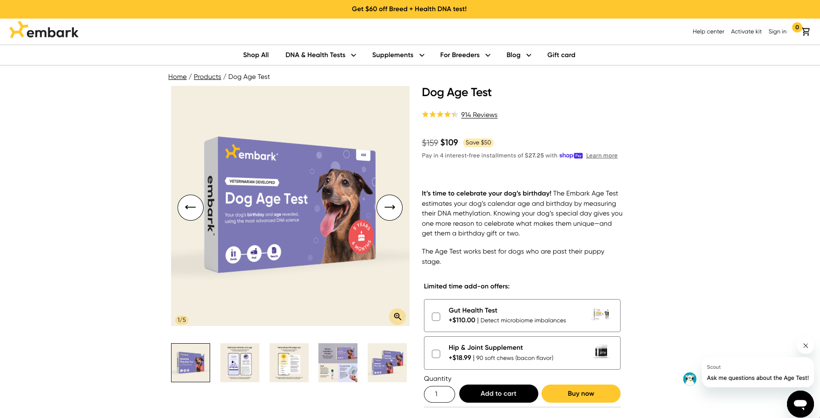Image resolution: width=820 pixels, height=418 pixels.
Task: Select the phone results thumbnail image
Action: point(240,363)
